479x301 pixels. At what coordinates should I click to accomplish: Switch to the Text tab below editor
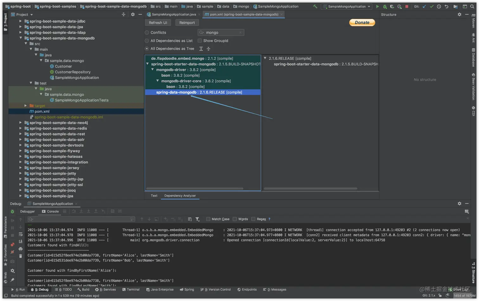(154, 196)
